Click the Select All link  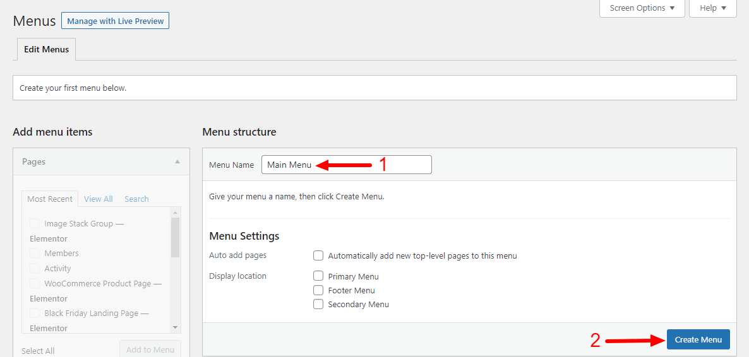[39, 351]
